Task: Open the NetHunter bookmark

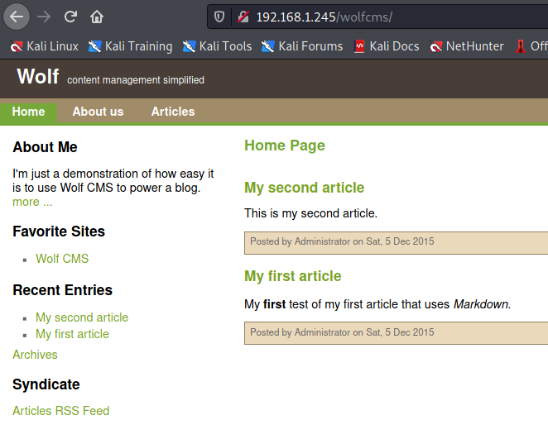Action: pos(468,46)
